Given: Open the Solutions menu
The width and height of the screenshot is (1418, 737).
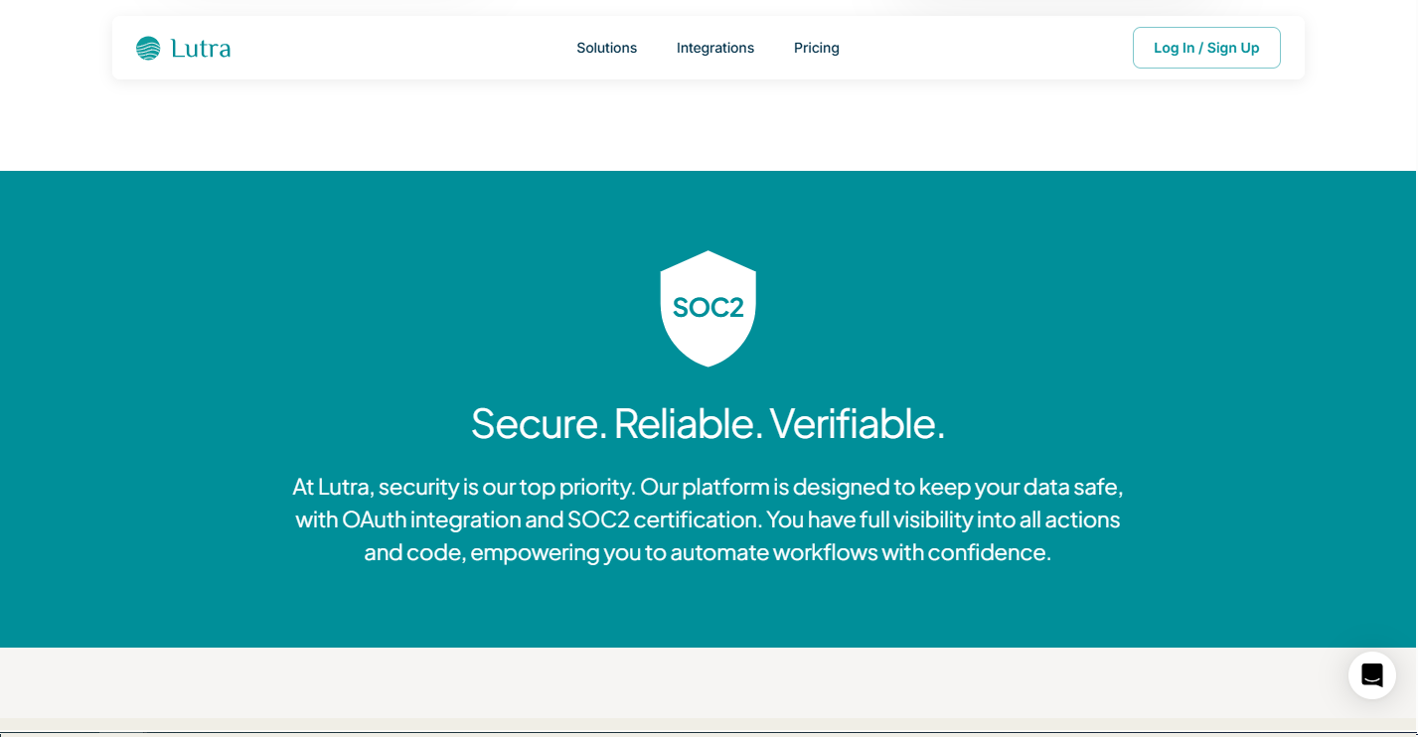Looking at the screenshot, I should click(x=606, y=48).
